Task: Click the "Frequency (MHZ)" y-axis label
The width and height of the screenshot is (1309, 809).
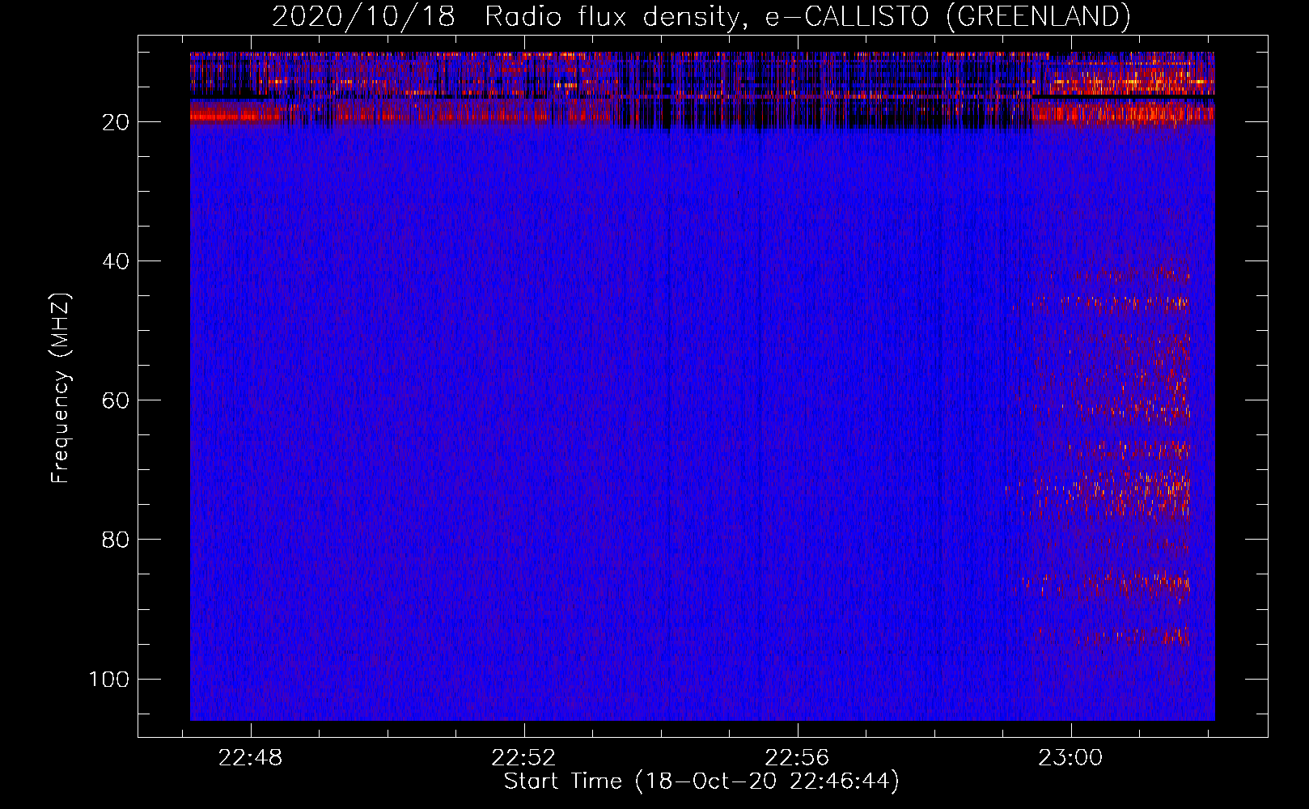Action: pos(61,388)
